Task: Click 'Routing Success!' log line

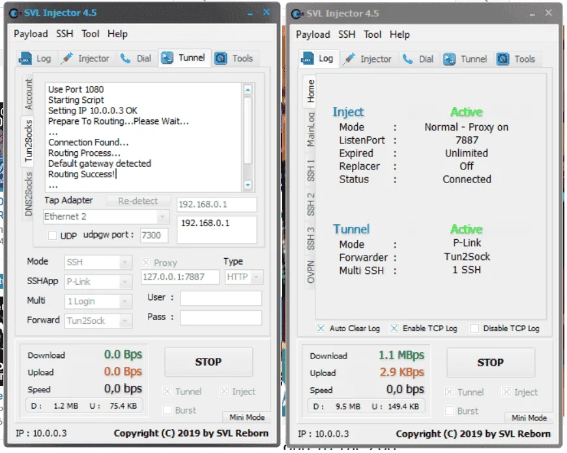Action: click(81, 174)
